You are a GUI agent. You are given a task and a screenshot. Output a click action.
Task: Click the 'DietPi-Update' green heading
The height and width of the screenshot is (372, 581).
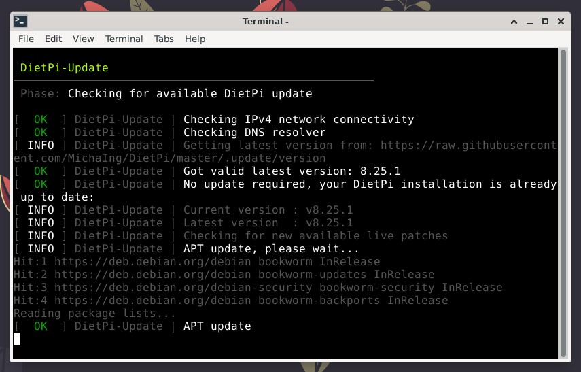(x=65, y=67)
